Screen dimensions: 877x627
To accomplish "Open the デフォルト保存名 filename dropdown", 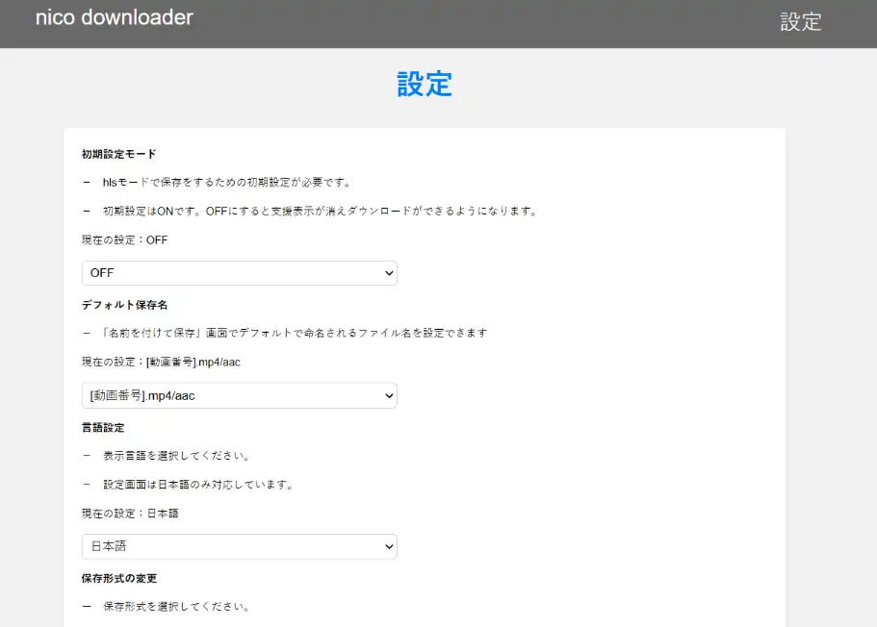I will [x=238, y=395].
